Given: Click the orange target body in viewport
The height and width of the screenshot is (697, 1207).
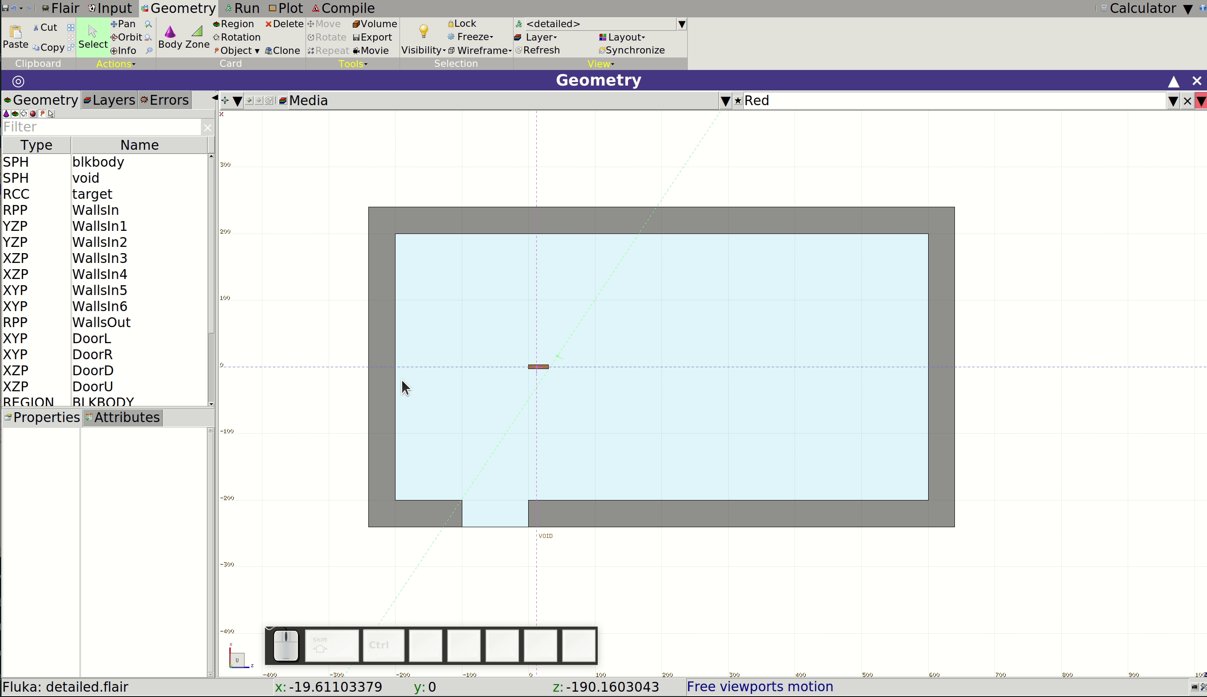Looking at the screenshot, I should coord(538,367).
